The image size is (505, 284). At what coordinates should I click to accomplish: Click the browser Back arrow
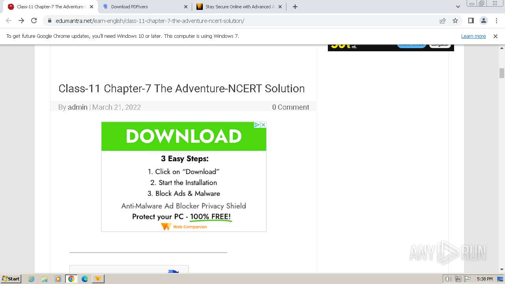click(x=9, y=21)
